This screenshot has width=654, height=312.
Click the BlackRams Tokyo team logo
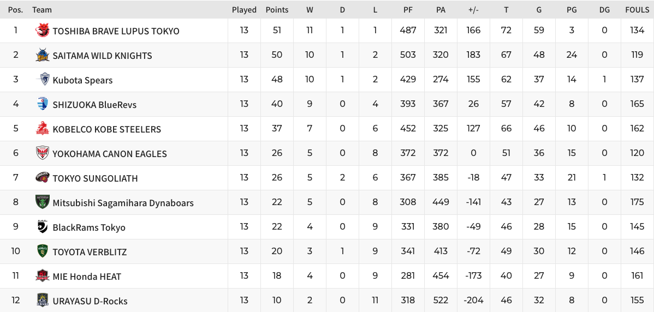43,226
